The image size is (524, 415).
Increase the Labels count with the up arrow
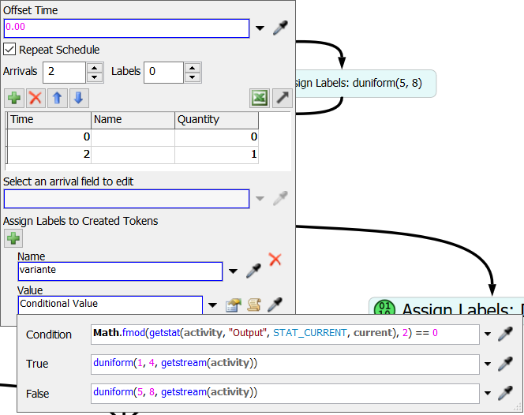point(192,68)
